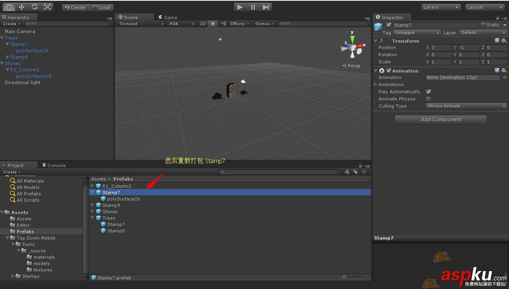Click the Stamp7 game object cube icon in Inspector
This screenshot has height=289, width=509.
point(378,26)
